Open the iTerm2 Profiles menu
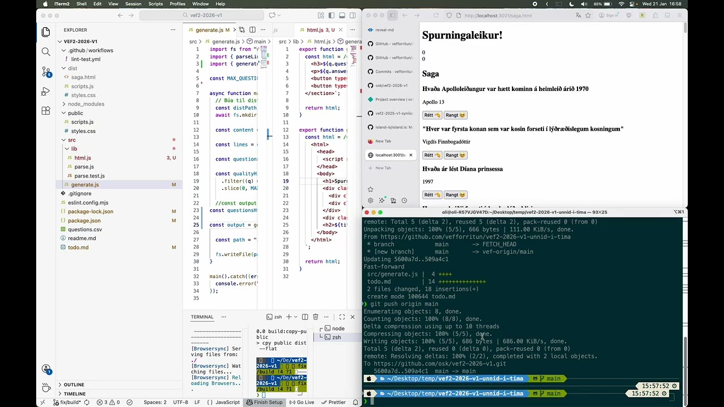 coord(177,4)
